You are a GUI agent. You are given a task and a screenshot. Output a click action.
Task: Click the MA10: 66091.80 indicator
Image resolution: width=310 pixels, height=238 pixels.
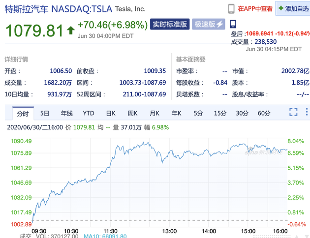pyautogui.click(x=105, y=236)
